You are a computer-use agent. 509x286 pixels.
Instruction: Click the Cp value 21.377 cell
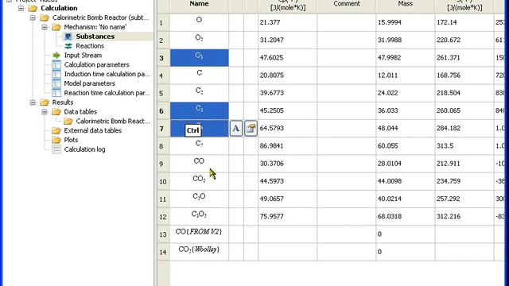(x=287, y=23)
